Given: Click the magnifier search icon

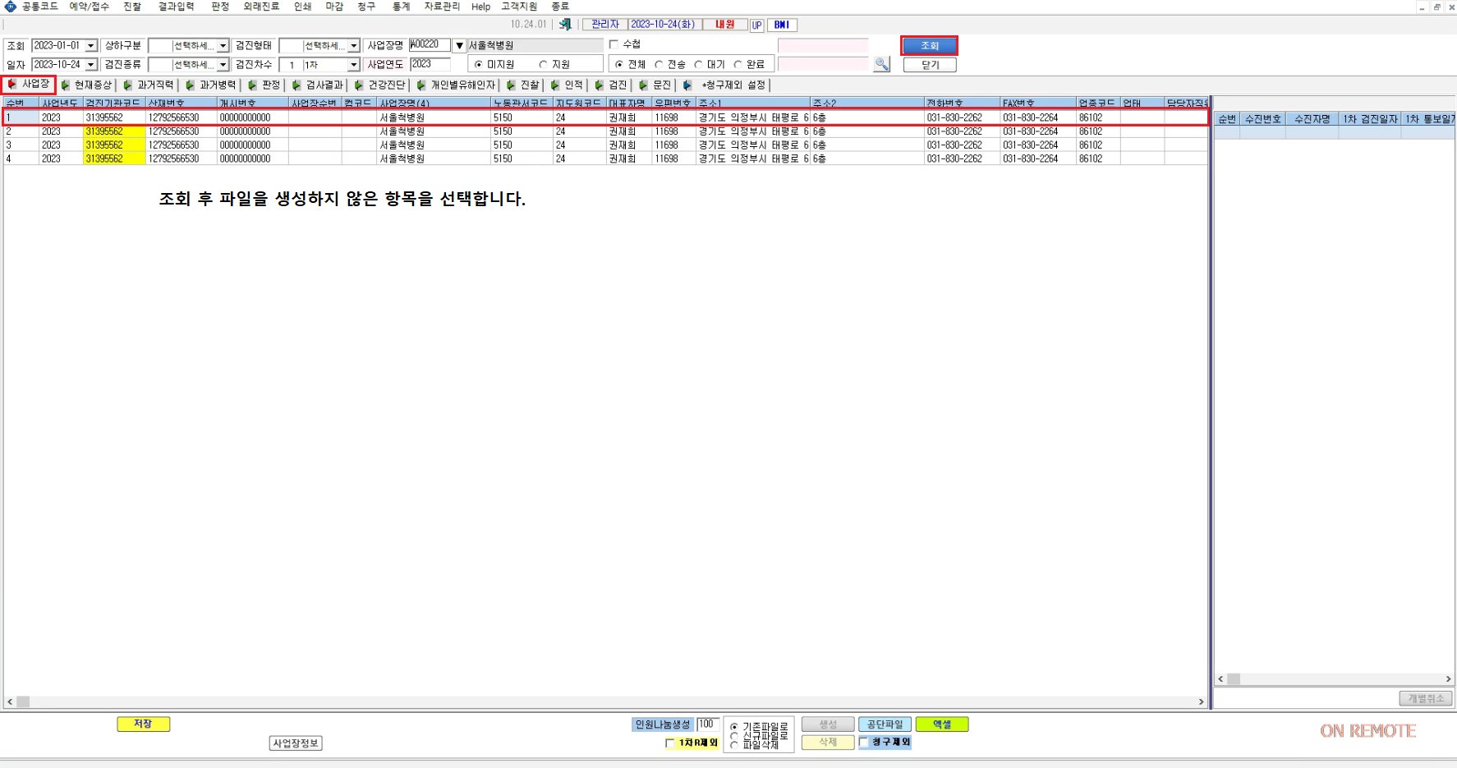Looking at the screenshot, I should [881, 64].
